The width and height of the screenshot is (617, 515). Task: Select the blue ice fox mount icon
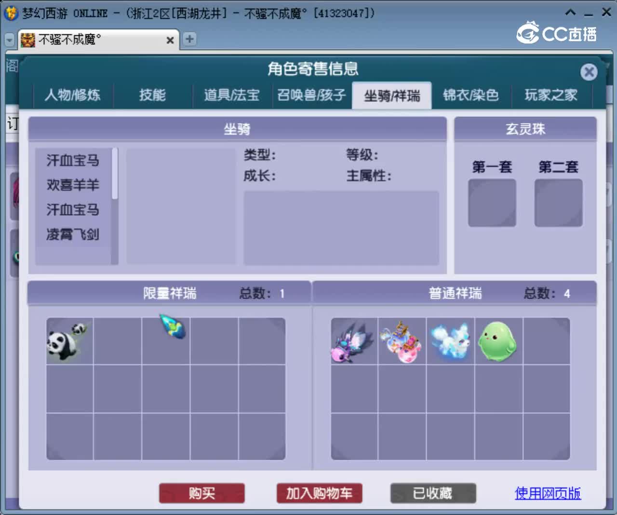point(450,341)
